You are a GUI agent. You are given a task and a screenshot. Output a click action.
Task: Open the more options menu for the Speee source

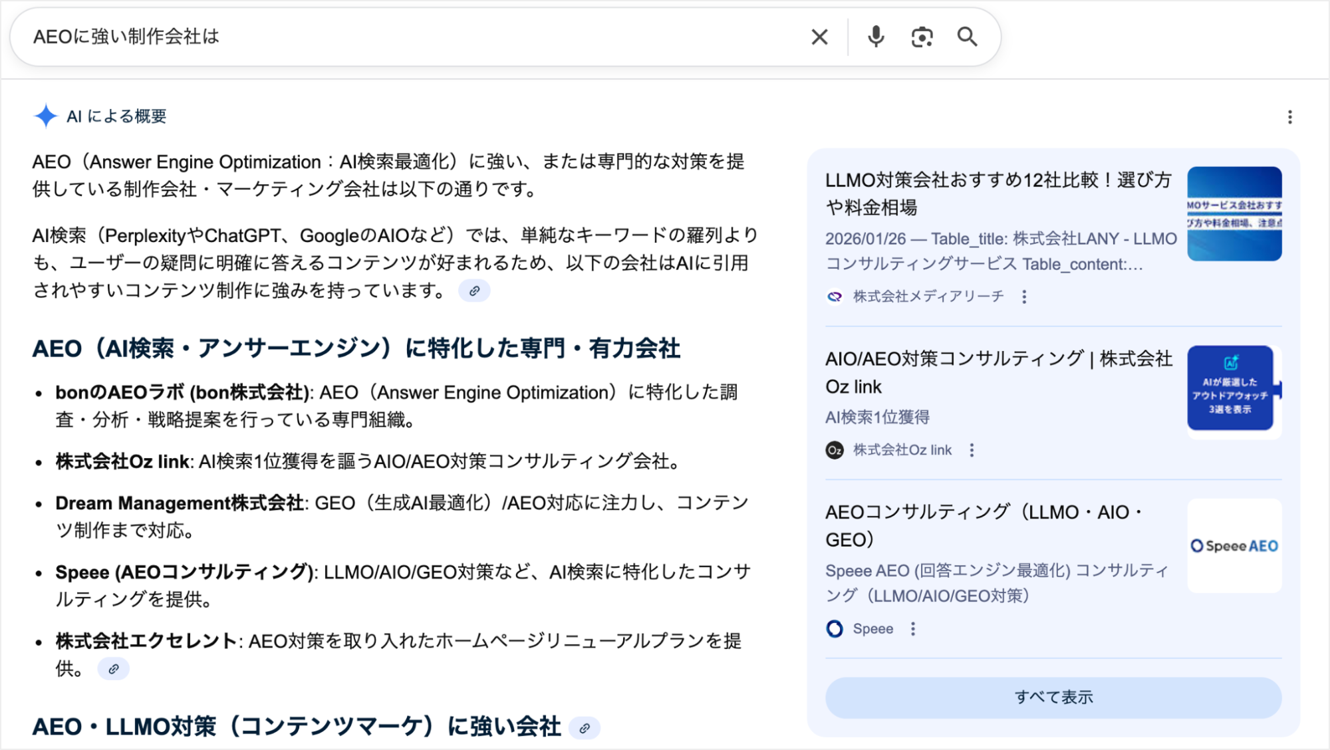pyautogui.click(x=913, y=629)
